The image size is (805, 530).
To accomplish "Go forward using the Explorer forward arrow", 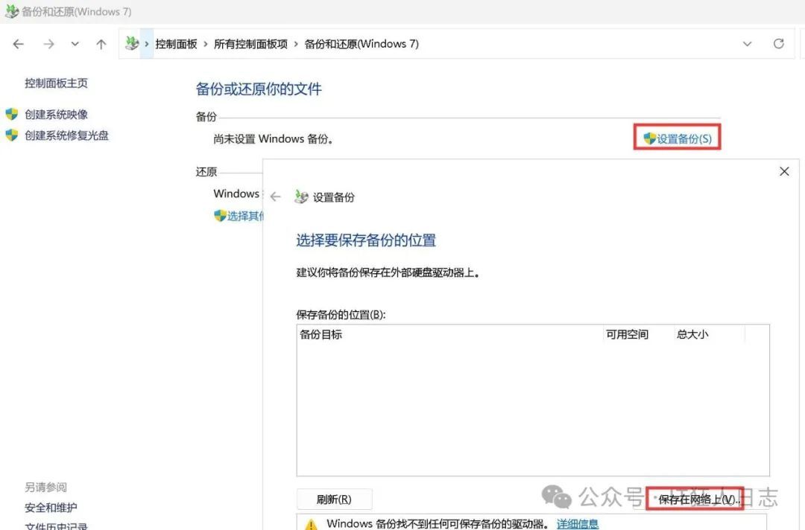I will click(48, 44).
